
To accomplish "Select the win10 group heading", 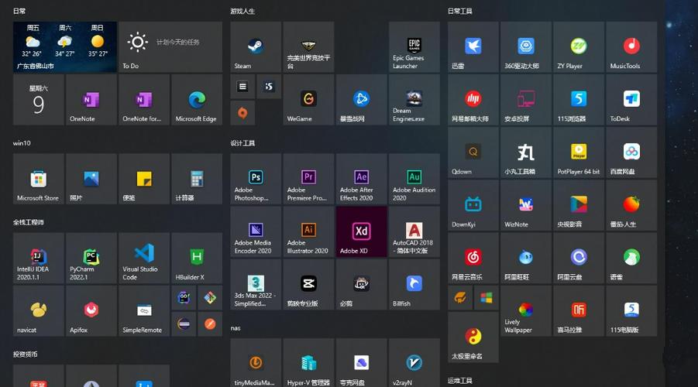I will click(22, 143).
